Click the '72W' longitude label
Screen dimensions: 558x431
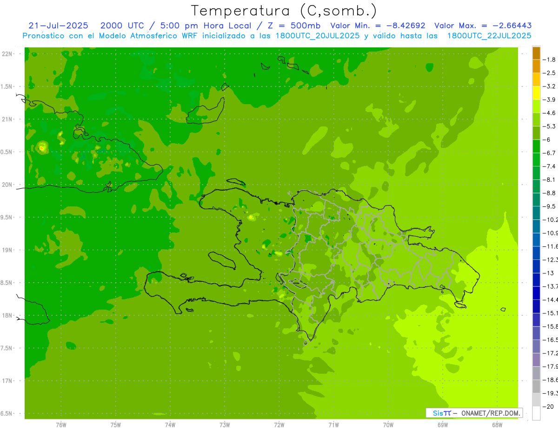pyautogui.click(x=279, y=425)
